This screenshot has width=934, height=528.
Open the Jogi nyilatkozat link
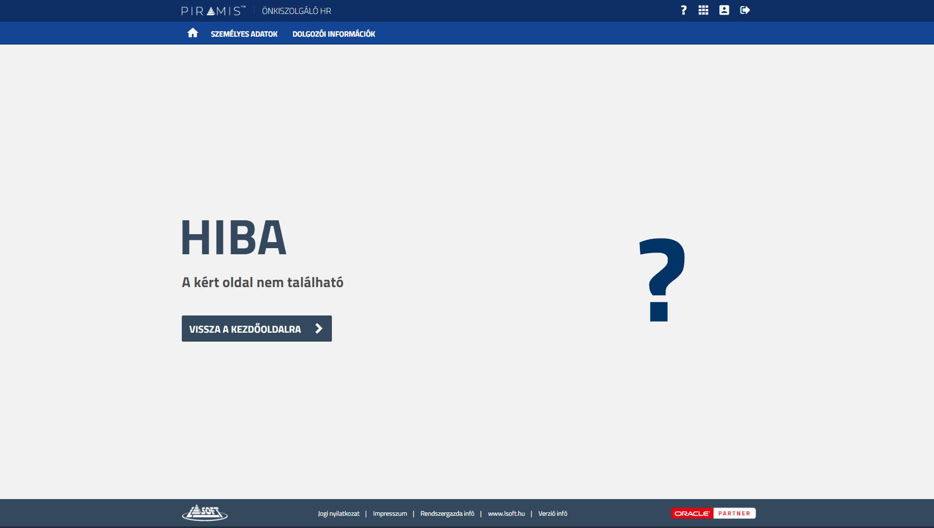pyautogui.click(x=339, y=514)
